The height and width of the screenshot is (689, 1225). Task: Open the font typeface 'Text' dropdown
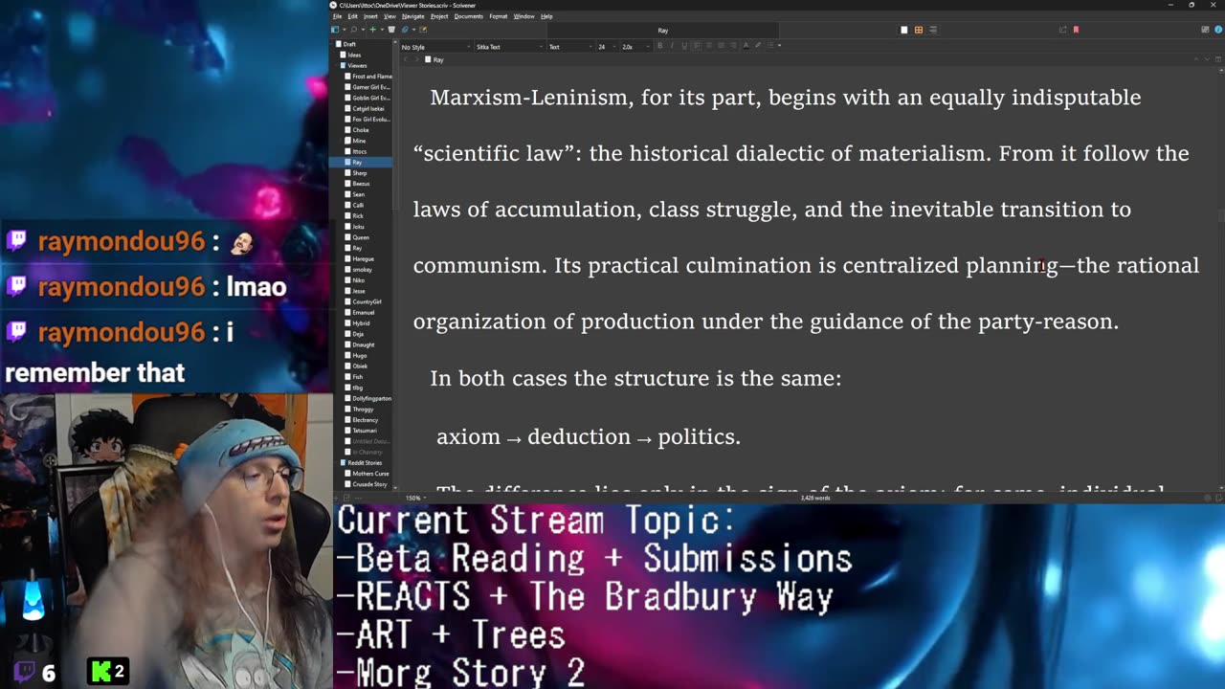(570, 47)
